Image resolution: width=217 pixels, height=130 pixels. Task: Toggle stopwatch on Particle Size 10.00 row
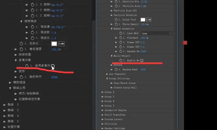116,2
